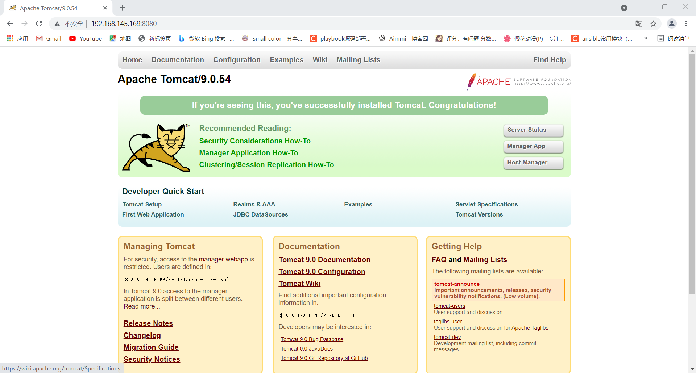The image size is (696, 373).
Task: Open the Small color bookmark
Action: coord(272,38)
